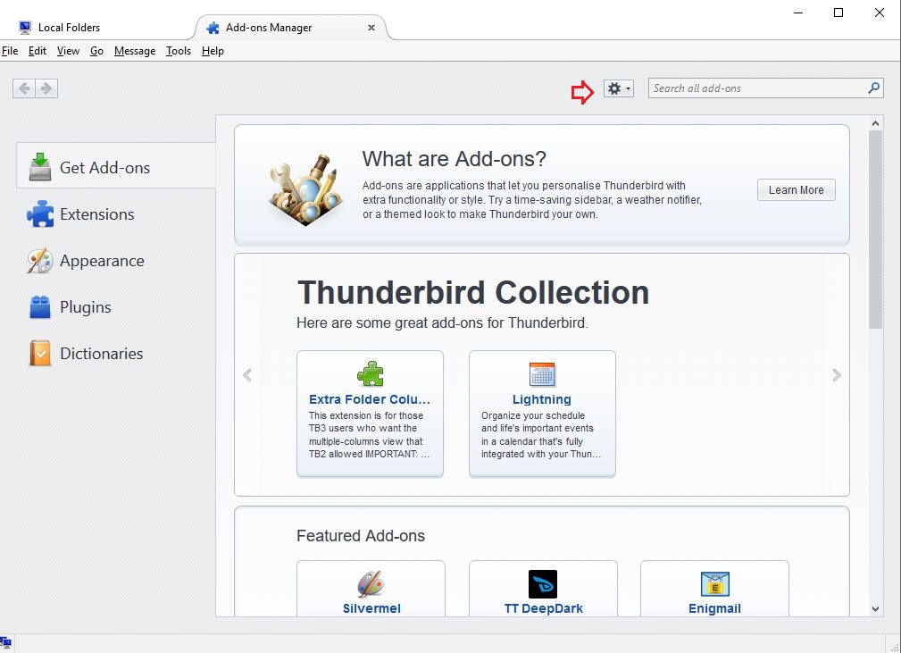Select Get Add-ons in sidebar
Viewport: 901px width, 653px height.
[x=116, y=165]
